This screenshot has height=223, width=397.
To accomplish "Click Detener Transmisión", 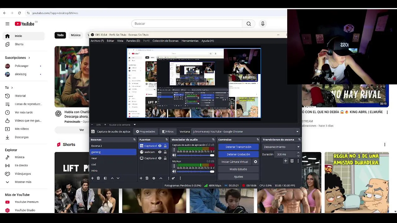I will (238, 147).
